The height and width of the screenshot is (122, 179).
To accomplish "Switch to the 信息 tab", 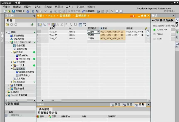I will point(128,105).
